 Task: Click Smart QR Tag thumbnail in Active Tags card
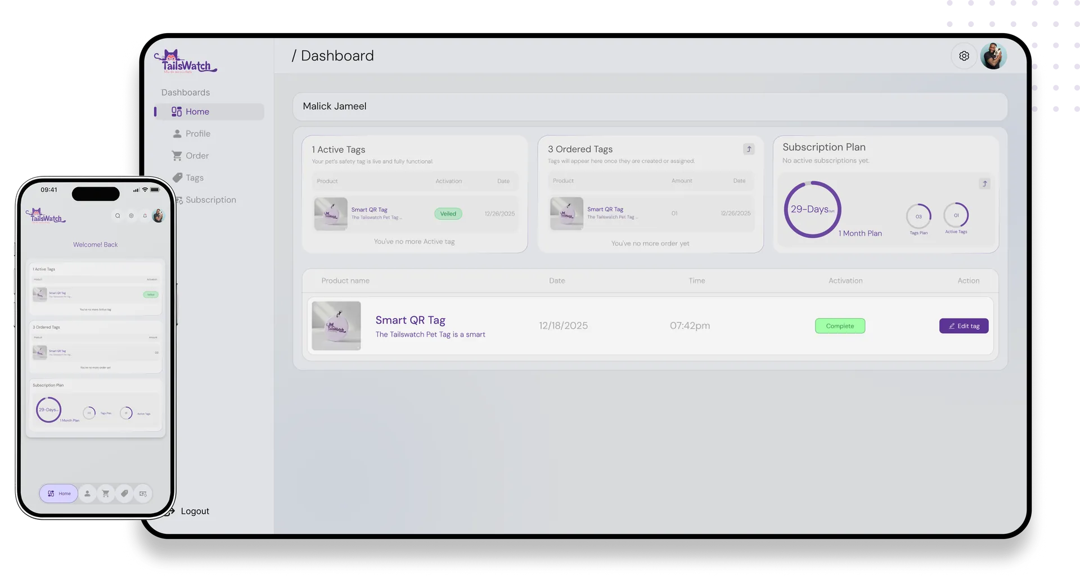tap(331, 214)
